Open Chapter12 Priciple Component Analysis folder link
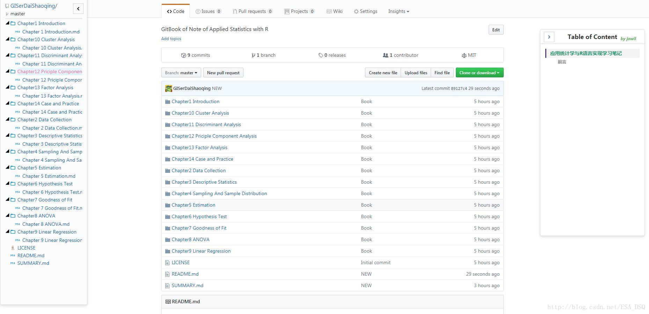 (214, 136)
